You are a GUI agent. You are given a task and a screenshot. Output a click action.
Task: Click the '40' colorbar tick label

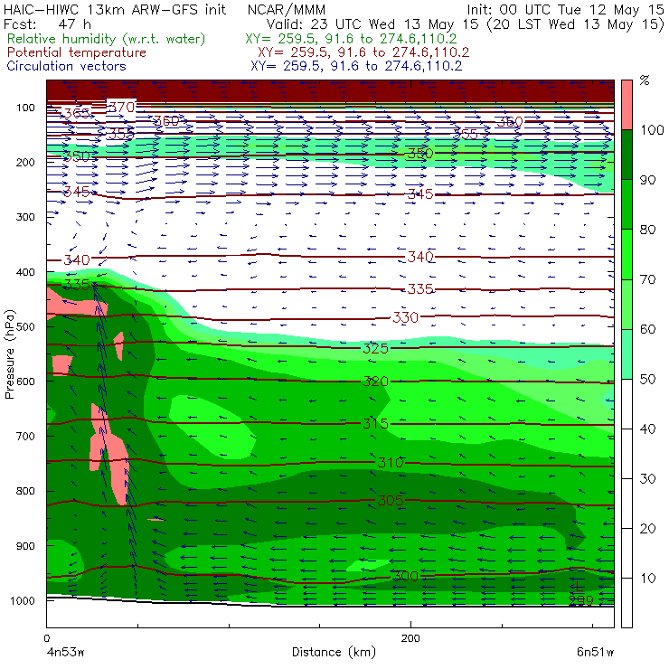click(647, 429)
